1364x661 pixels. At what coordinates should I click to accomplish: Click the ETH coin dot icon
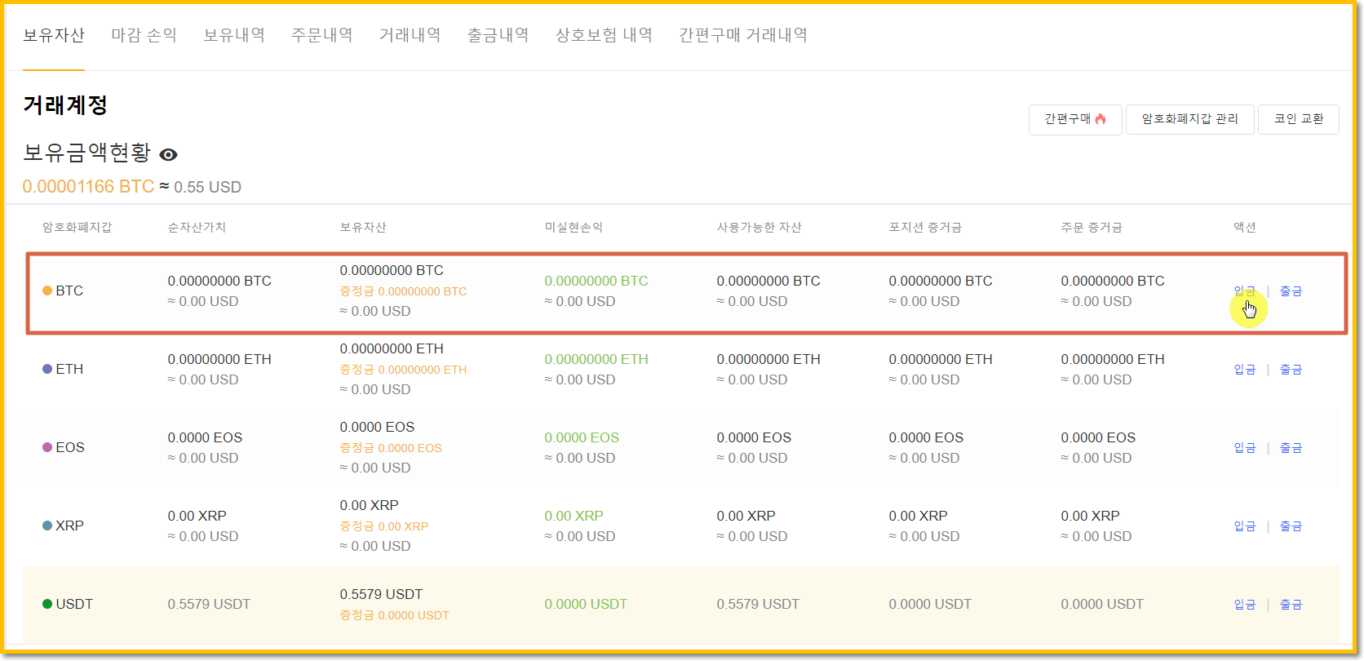coord(47,369)
